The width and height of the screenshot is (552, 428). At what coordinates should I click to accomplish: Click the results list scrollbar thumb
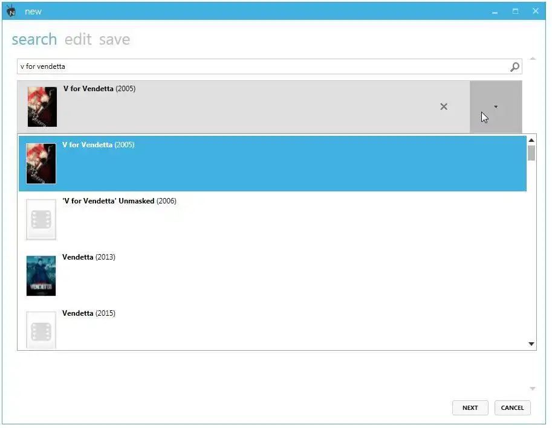click(531, 153)
